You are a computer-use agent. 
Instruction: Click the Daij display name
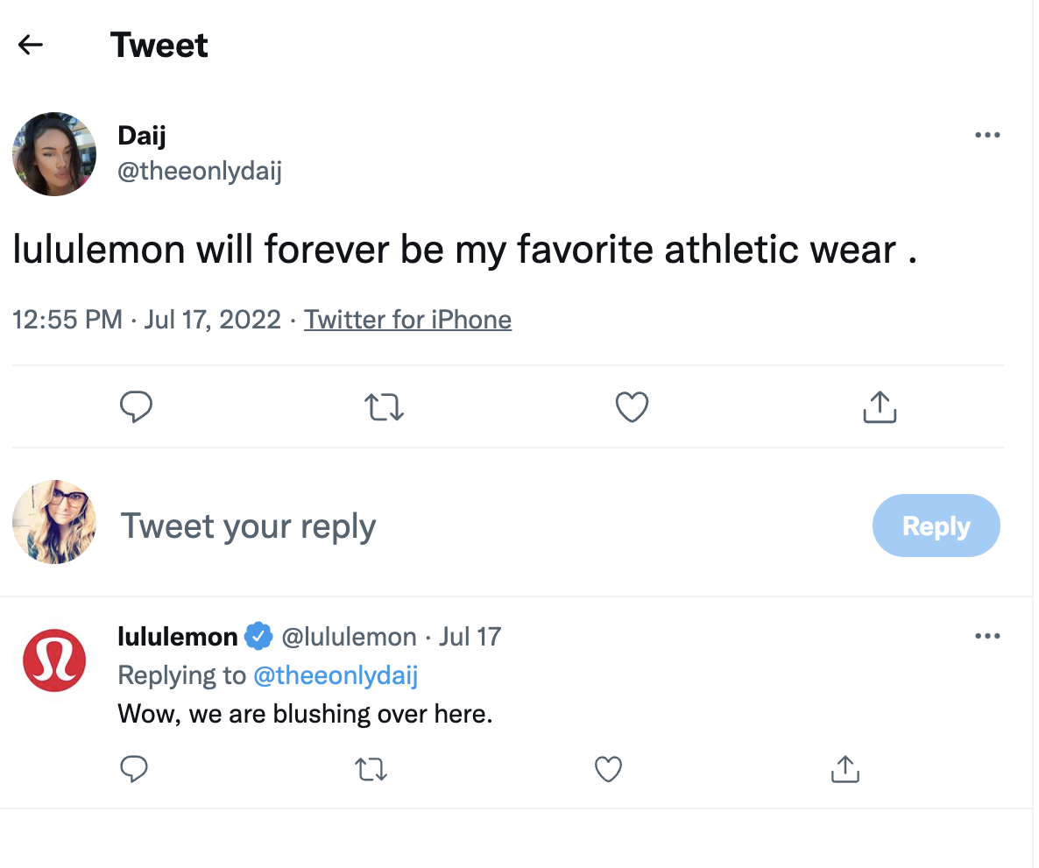point(142,136)
